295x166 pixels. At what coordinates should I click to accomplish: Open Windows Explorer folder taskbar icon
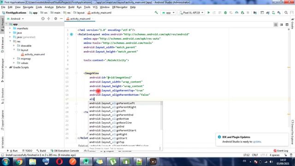click(32, 161)
